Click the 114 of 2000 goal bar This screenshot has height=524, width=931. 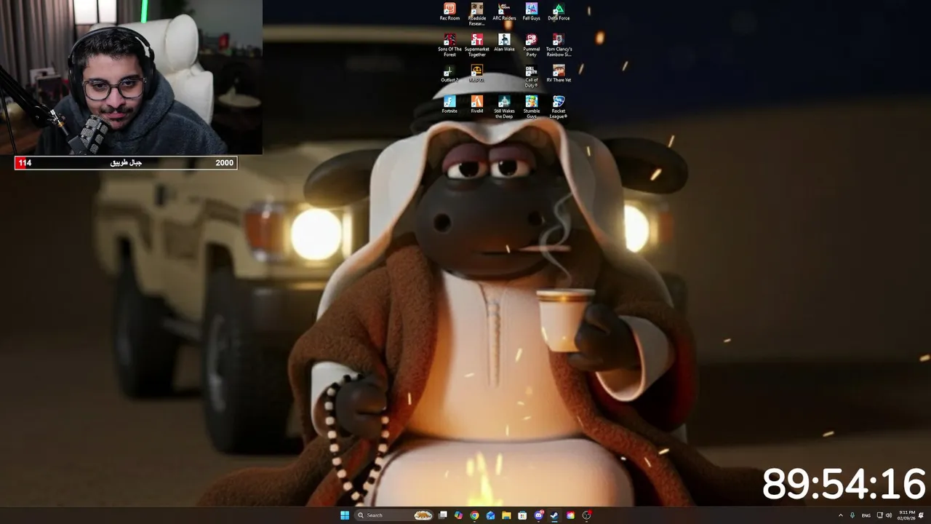pos(126,163)
